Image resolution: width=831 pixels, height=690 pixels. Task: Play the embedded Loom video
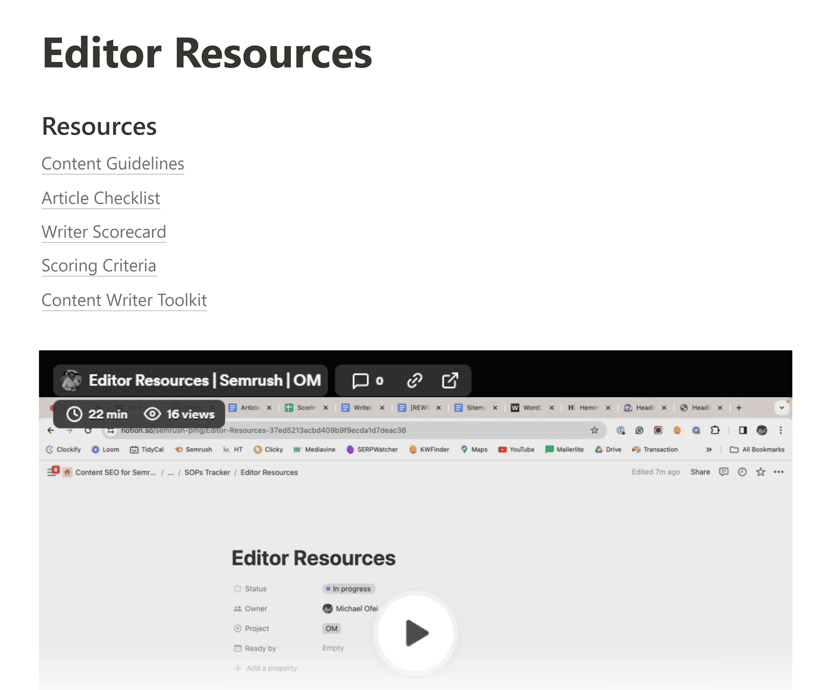[x=415, y=632]
